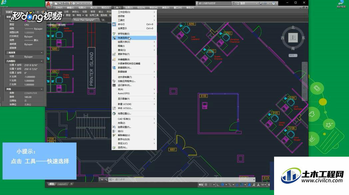Open the 文件(F) menu
Viewport: 349px width, 195px height.
click(x=59, y=8)
